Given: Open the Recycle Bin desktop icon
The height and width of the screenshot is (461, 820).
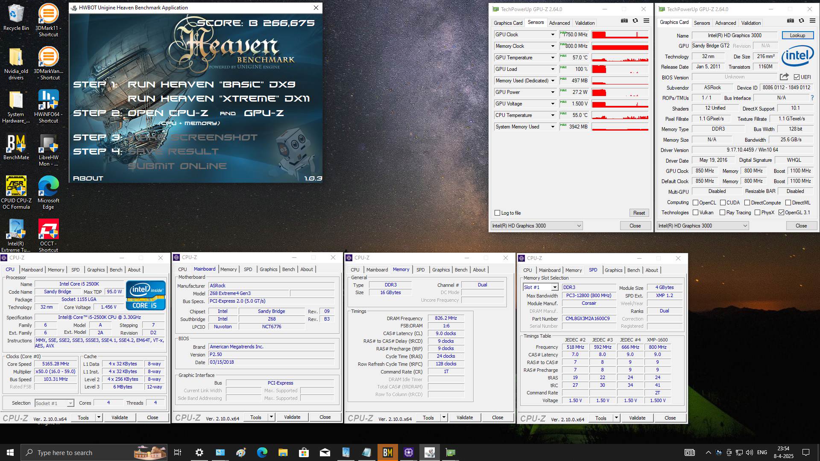Looking at the screenshot, I should (x=16, y=18).
